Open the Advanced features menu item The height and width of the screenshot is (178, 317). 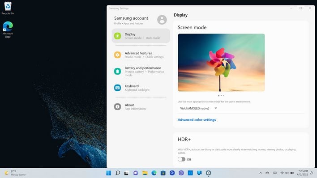click(x=141, y=55)
